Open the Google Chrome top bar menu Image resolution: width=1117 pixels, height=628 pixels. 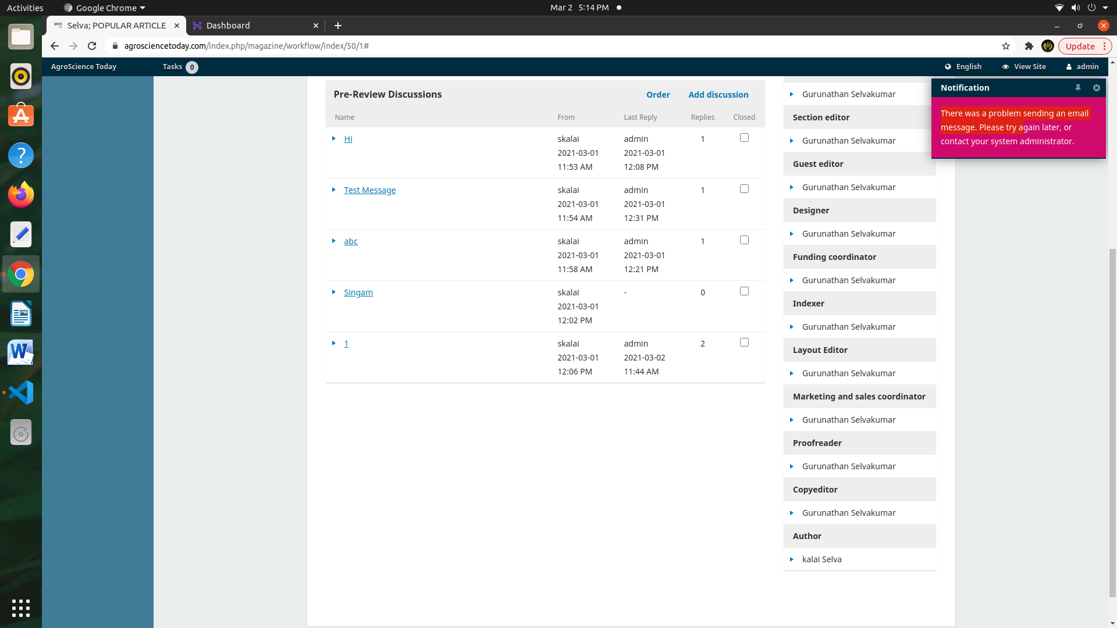104,8
